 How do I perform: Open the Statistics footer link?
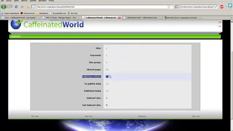pyautogui.click(x=142, y=116)
